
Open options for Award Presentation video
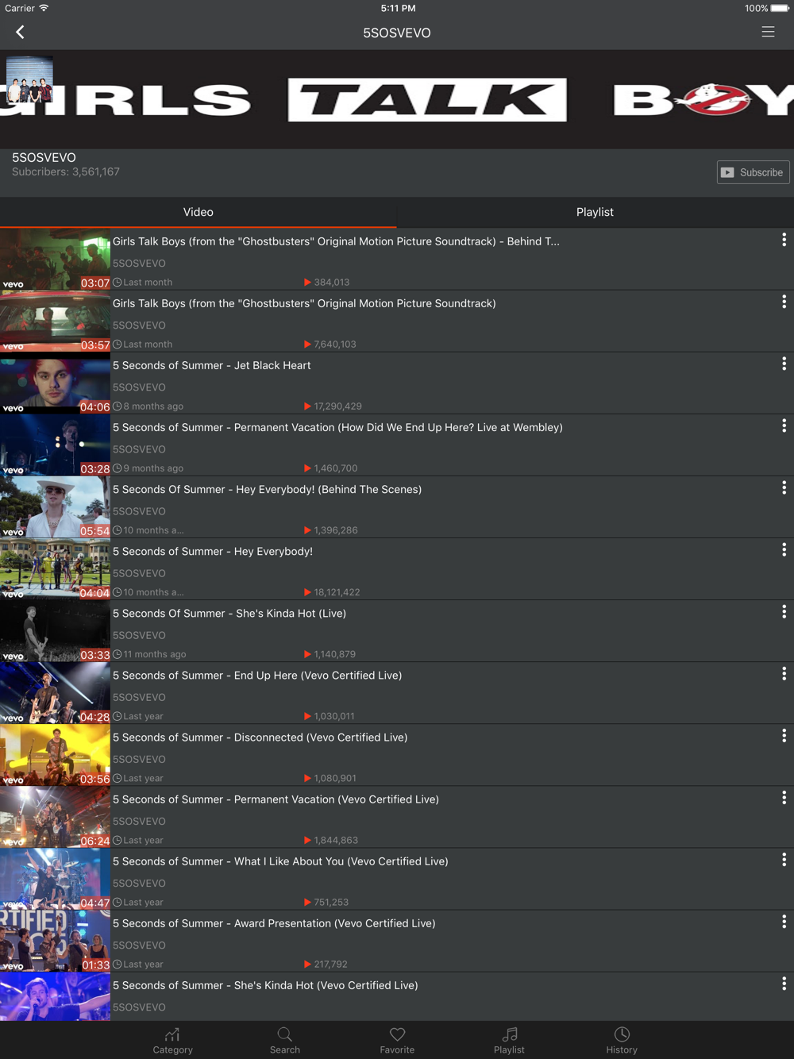point(784,922)
